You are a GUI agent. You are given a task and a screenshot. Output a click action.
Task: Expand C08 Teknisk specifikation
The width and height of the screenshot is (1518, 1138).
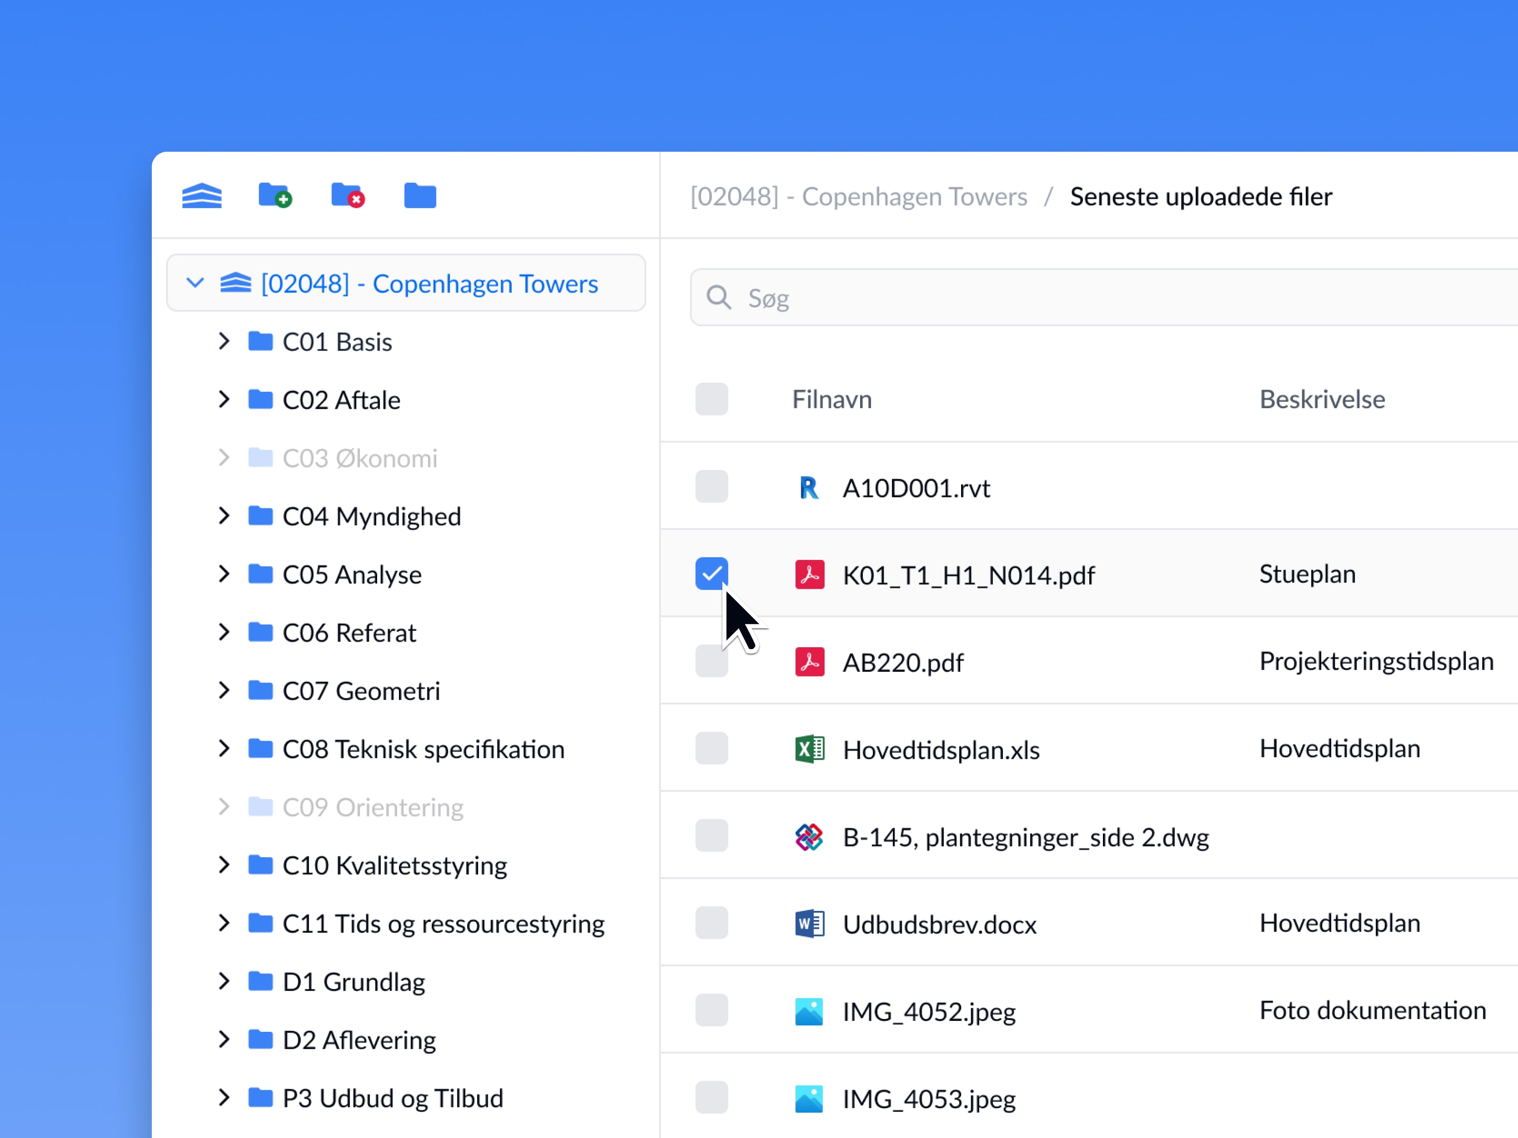coord(224,748)
